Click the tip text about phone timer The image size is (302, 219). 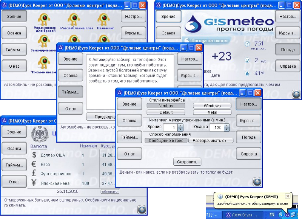[x=128, y=70]
